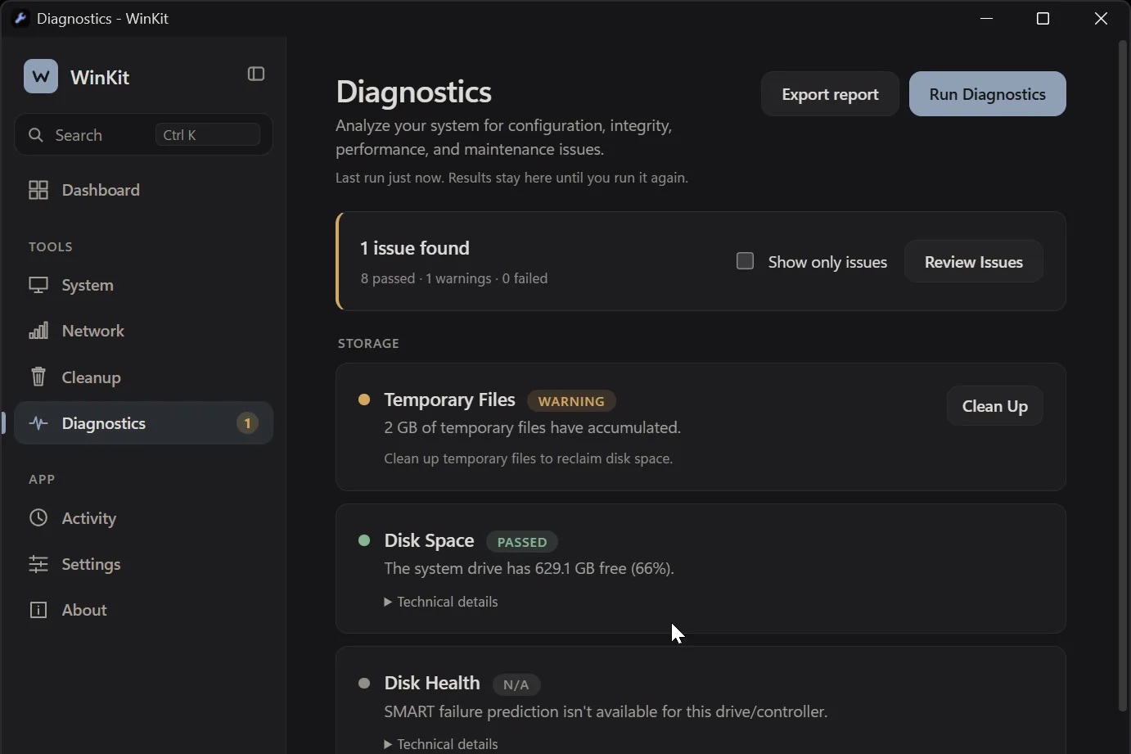Click the PASSED badge on Disk Space
Viewport: 1131px width, 754px height.
click(x=522, y=542)
